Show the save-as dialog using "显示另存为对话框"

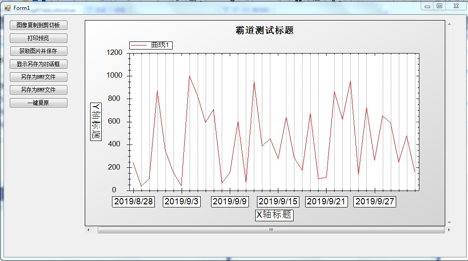tap(38, 64)
